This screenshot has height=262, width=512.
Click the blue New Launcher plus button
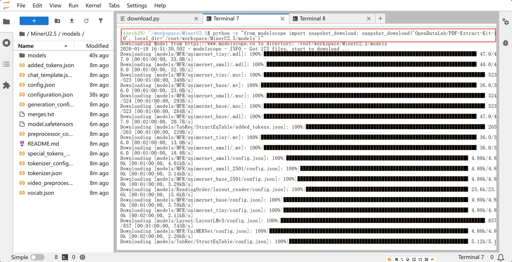point(34,21)
